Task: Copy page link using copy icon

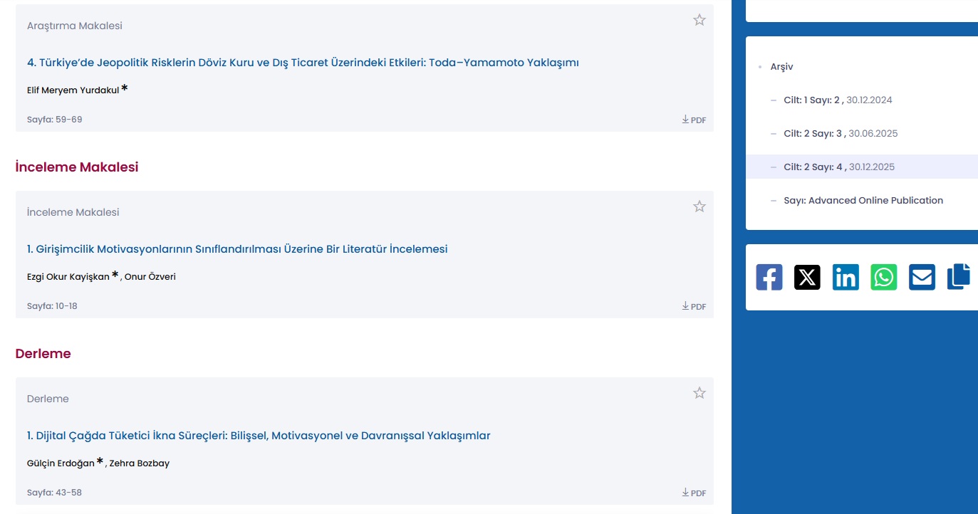Action: 959,277
